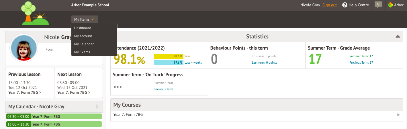Collapse the Statistics panel arrow
The height and width of the screenshot is (129, 407).
[x=398, y=36]
